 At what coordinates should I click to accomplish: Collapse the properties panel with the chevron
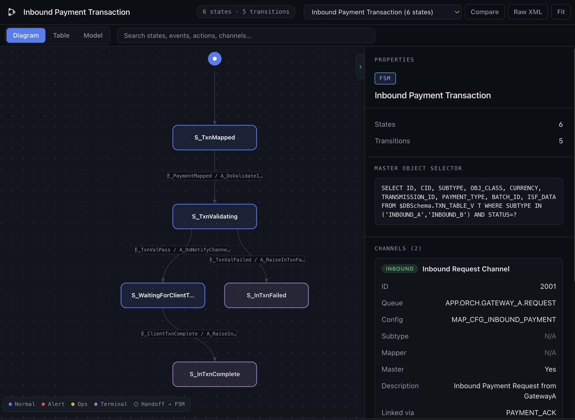[360, 66]
